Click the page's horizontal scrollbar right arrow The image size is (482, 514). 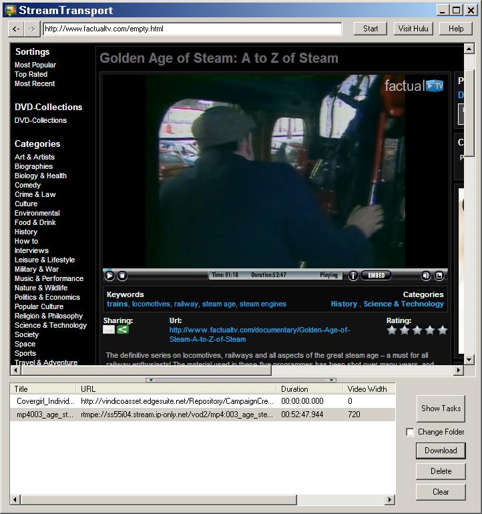(459, 370)
